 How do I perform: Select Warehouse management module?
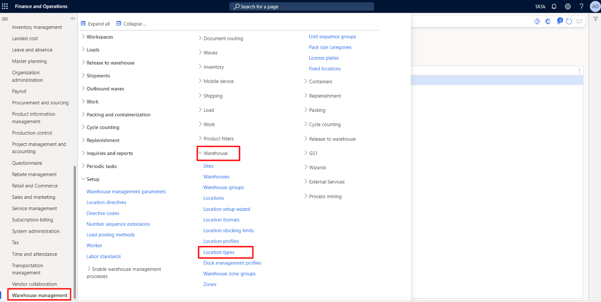(39, 295)
